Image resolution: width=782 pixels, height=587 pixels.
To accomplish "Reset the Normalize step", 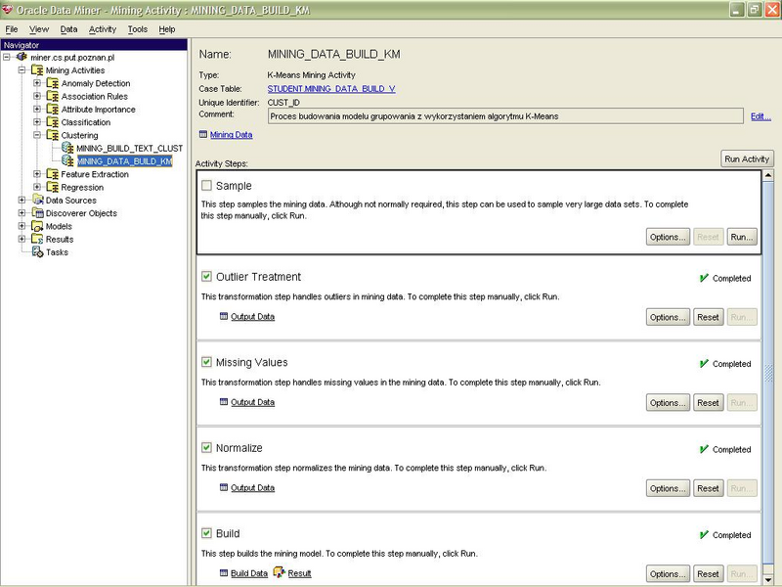I will coord(708,488).
